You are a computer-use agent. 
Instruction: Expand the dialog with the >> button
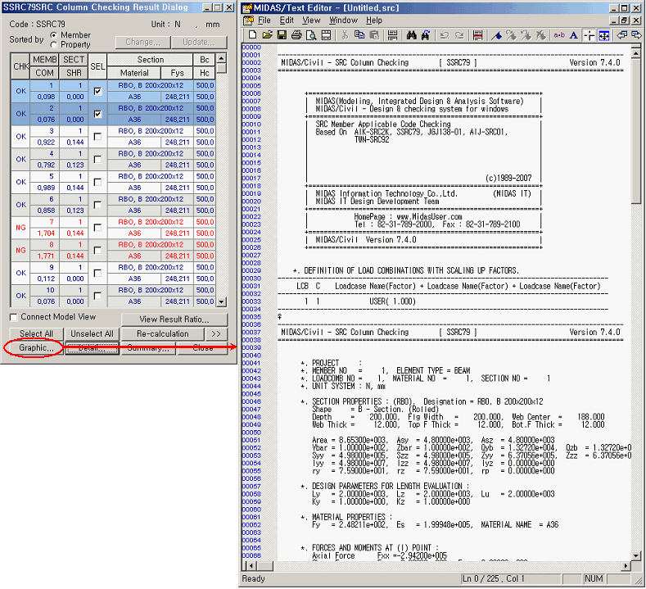[215, 333]
